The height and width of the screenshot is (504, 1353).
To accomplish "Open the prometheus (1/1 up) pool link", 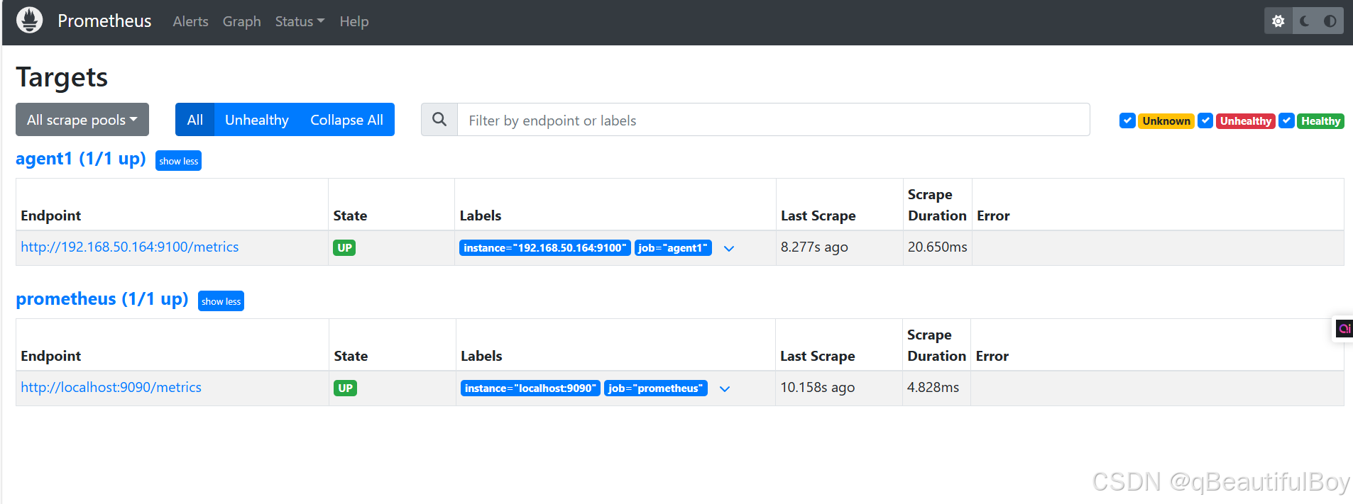I will pos(102,299).
